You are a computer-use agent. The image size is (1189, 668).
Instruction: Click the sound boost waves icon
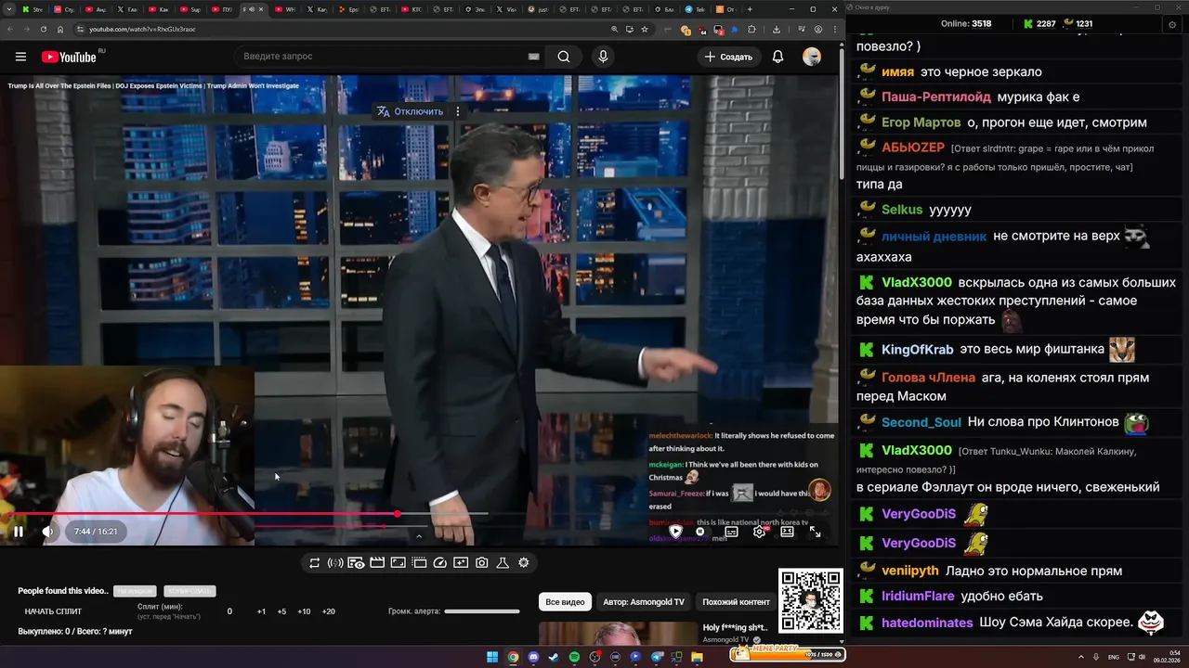[x=335, y=563]
